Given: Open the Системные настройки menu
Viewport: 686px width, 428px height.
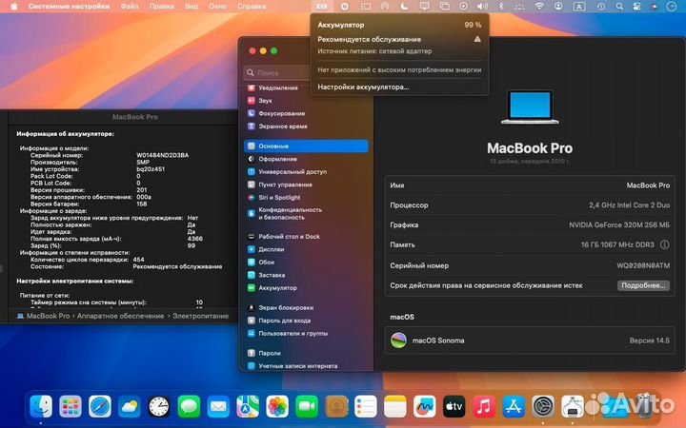Looking at the screenshot, I should click(69, 6).
